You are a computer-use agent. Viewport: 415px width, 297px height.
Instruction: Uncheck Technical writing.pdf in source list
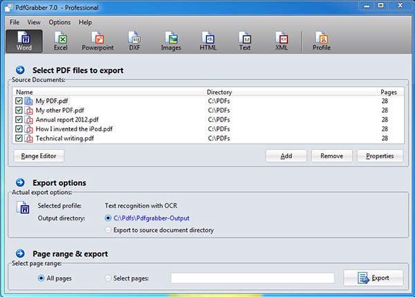tap(18, 138)
